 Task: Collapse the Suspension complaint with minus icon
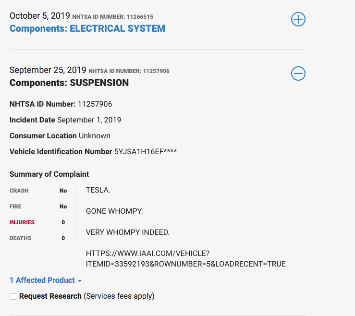(x=298, y=73)
